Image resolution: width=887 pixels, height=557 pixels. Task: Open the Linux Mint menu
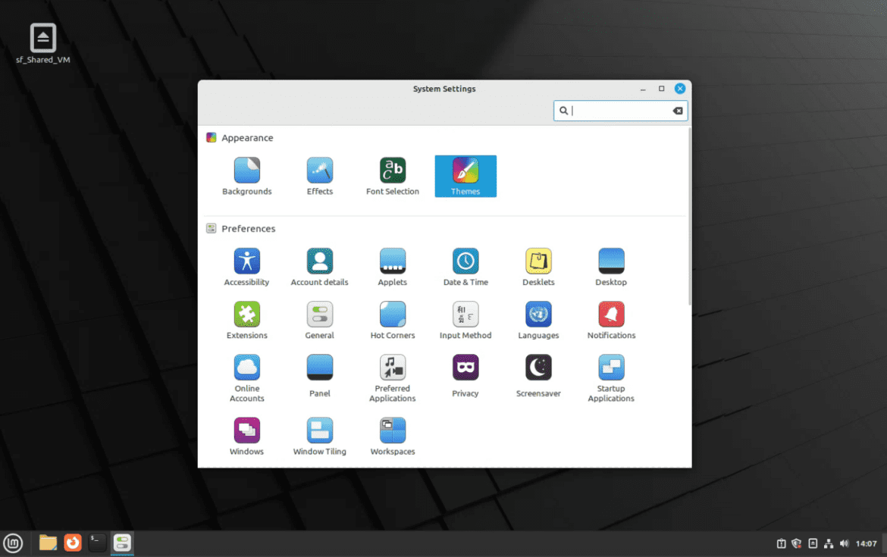13,543
